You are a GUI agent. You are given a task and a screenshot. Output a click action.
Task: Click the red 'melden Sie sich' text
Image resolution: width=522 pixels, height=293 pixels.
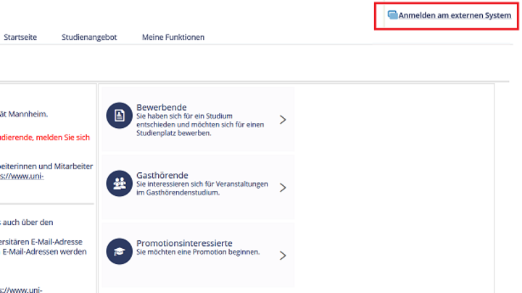tap(63, 137)
